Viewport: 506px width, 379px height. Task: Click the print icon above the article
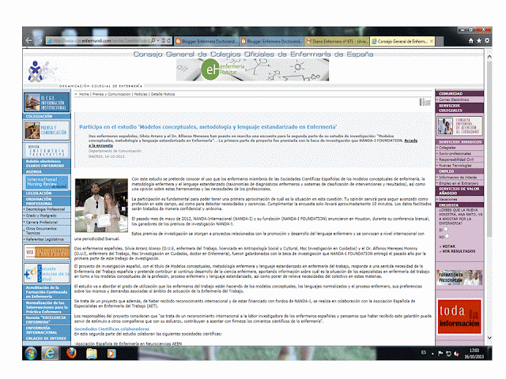click(x=425, y=102)
